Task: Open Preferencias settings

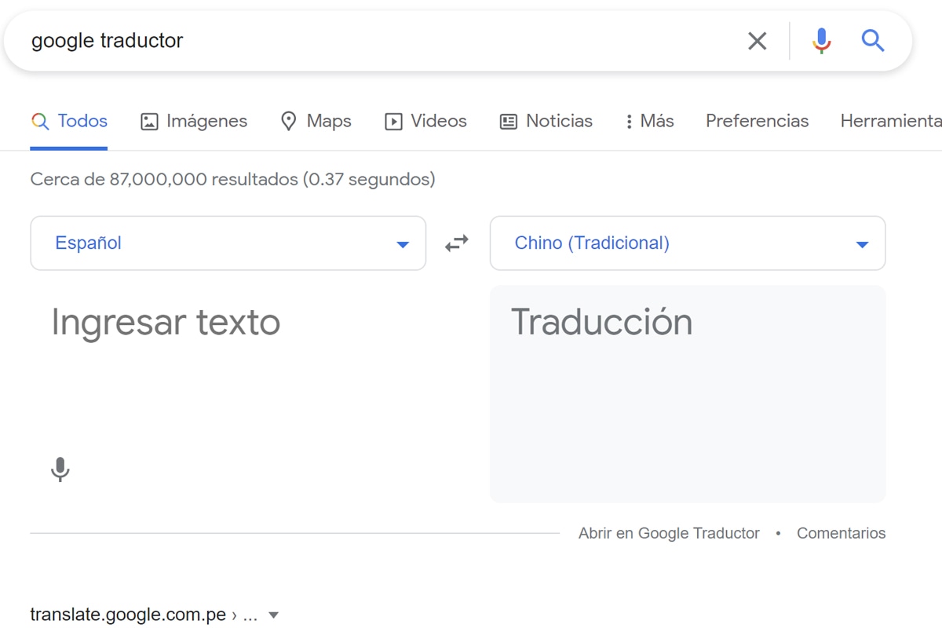Action: click(757, 122)
